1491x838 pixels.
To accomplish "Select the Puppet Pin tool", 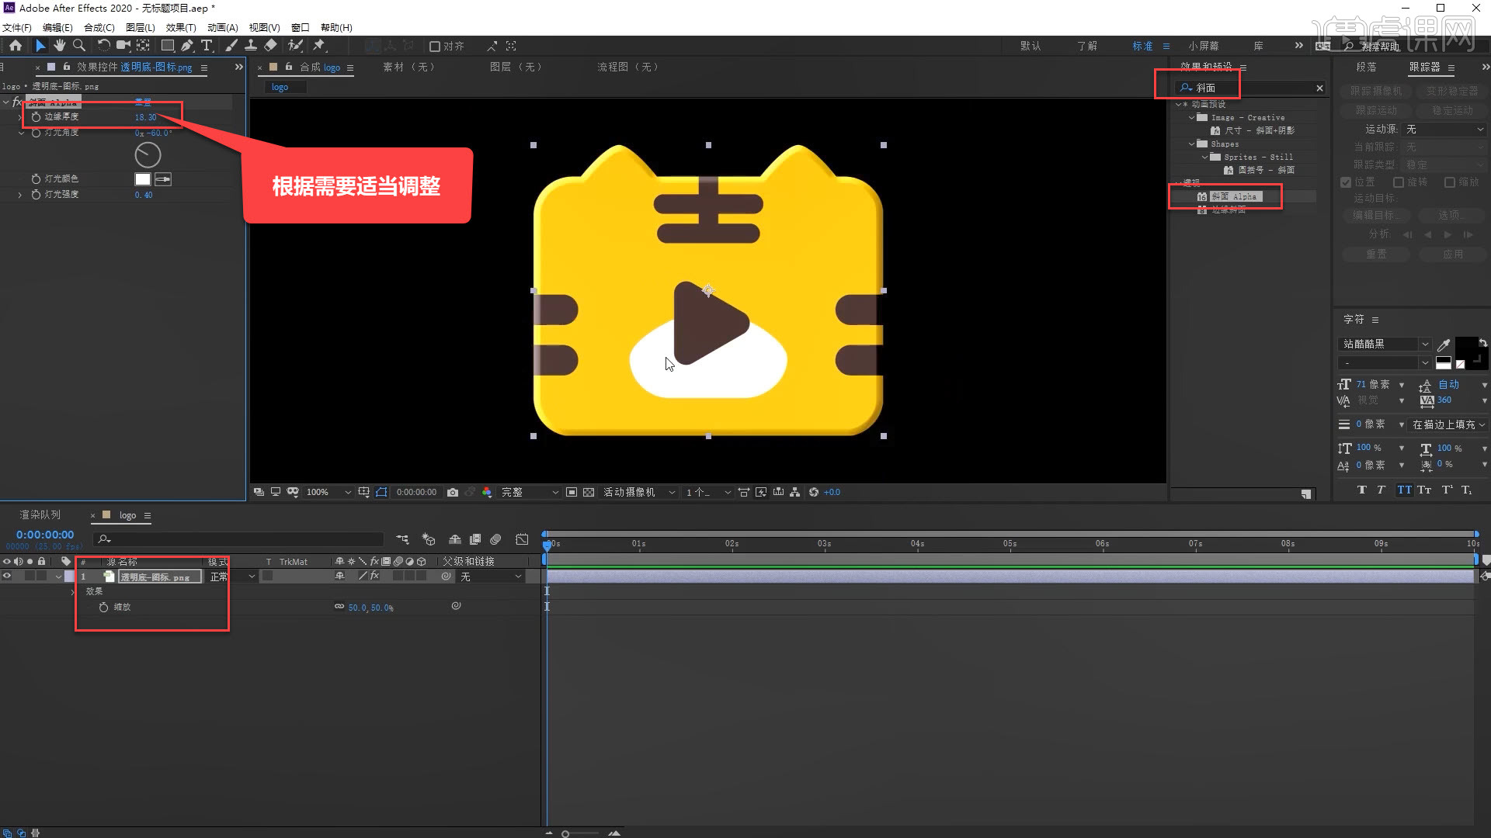I will [x=318, y=46].
